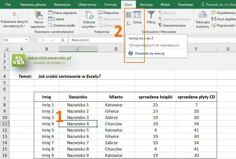Click the Sort A to Z icon
236x159 pixels.
pyautogui.click(x=128, y=15)
